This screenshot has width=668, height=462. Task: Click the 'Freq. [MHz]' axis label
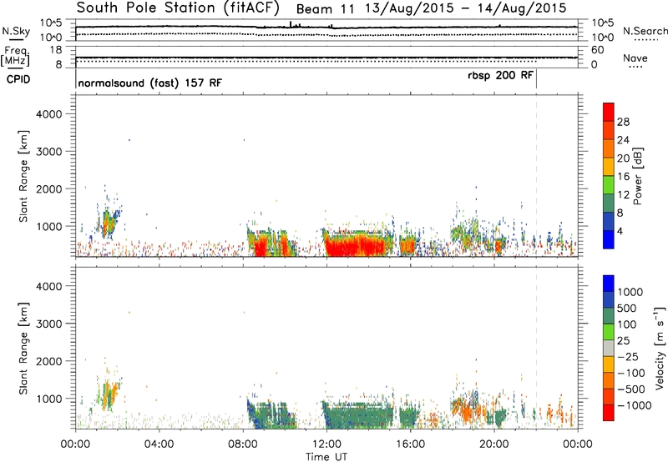pos(15,56)
